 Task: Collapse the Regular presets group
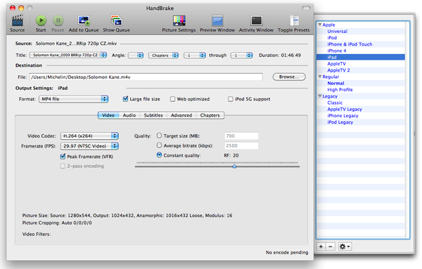320,77
